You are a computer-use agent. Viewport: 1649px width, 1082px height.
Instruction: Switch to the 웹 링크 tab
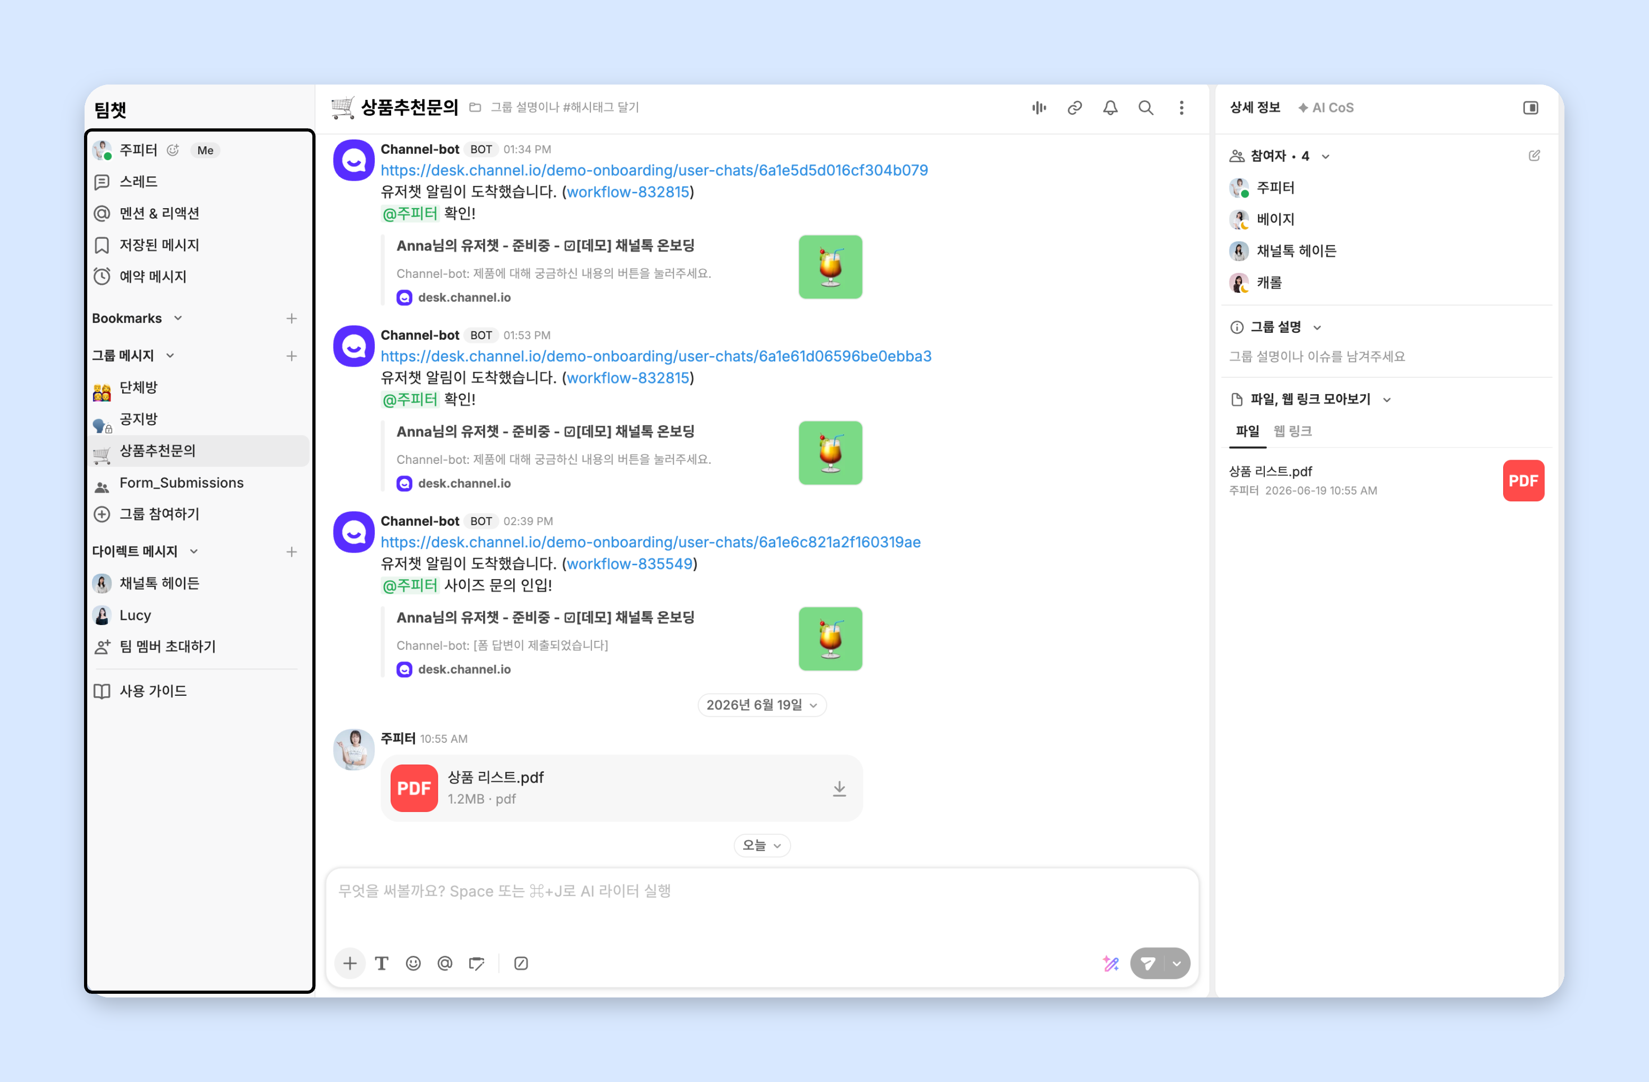(1292, 432)
